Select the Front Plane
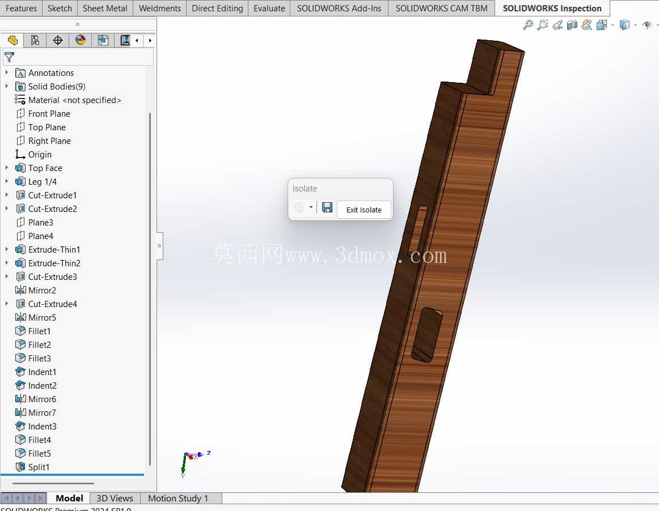659x511 pixels. point(43,113)
